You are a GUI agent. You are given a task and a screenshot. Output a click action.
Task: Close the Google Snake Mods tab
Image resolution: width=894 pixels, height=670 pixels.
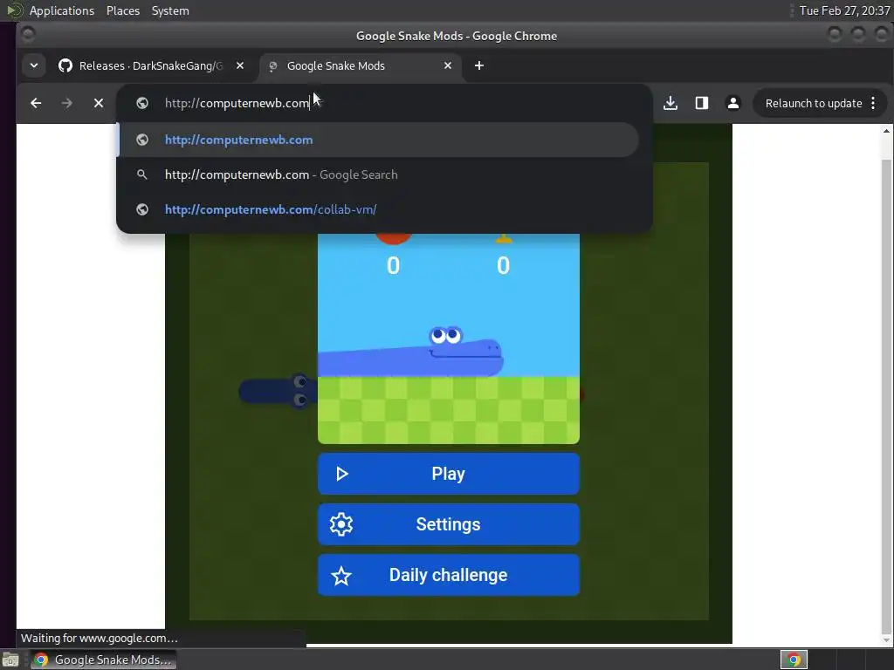(448, 65)
